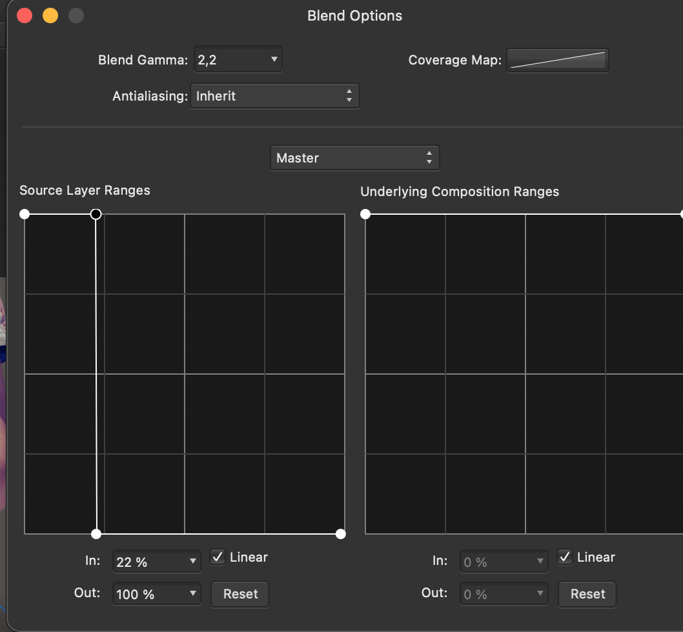Expand the Master channel selector
The width and height of the screenshot is (683, 632).
(354, 157)
